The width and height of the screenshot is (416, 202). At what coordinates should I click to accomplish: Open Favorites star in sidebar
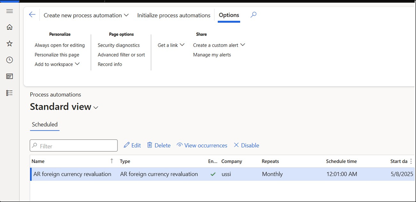pyautogui.click(x=9, y=44)
